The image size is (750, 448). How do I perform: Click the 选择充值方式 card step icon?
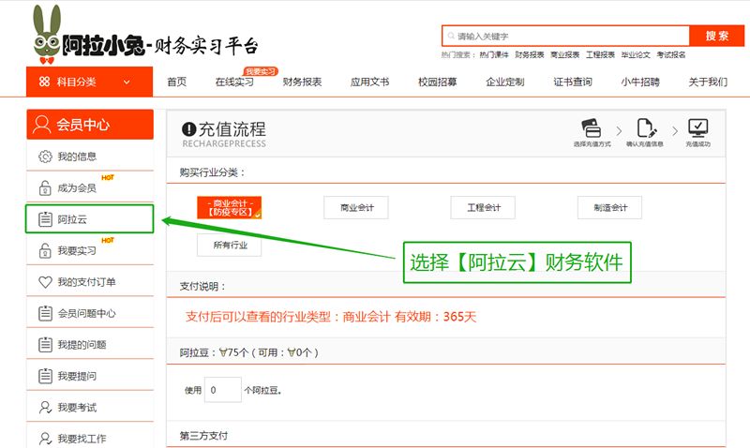(x=592, y=128)
